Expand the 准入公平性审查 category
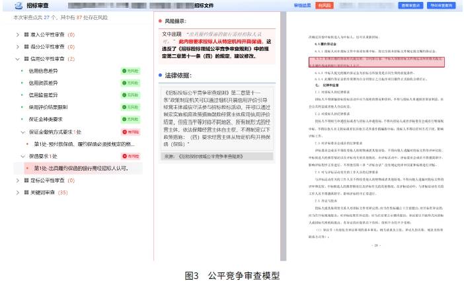This screenshot has height=281, width=464. [17, 34]
